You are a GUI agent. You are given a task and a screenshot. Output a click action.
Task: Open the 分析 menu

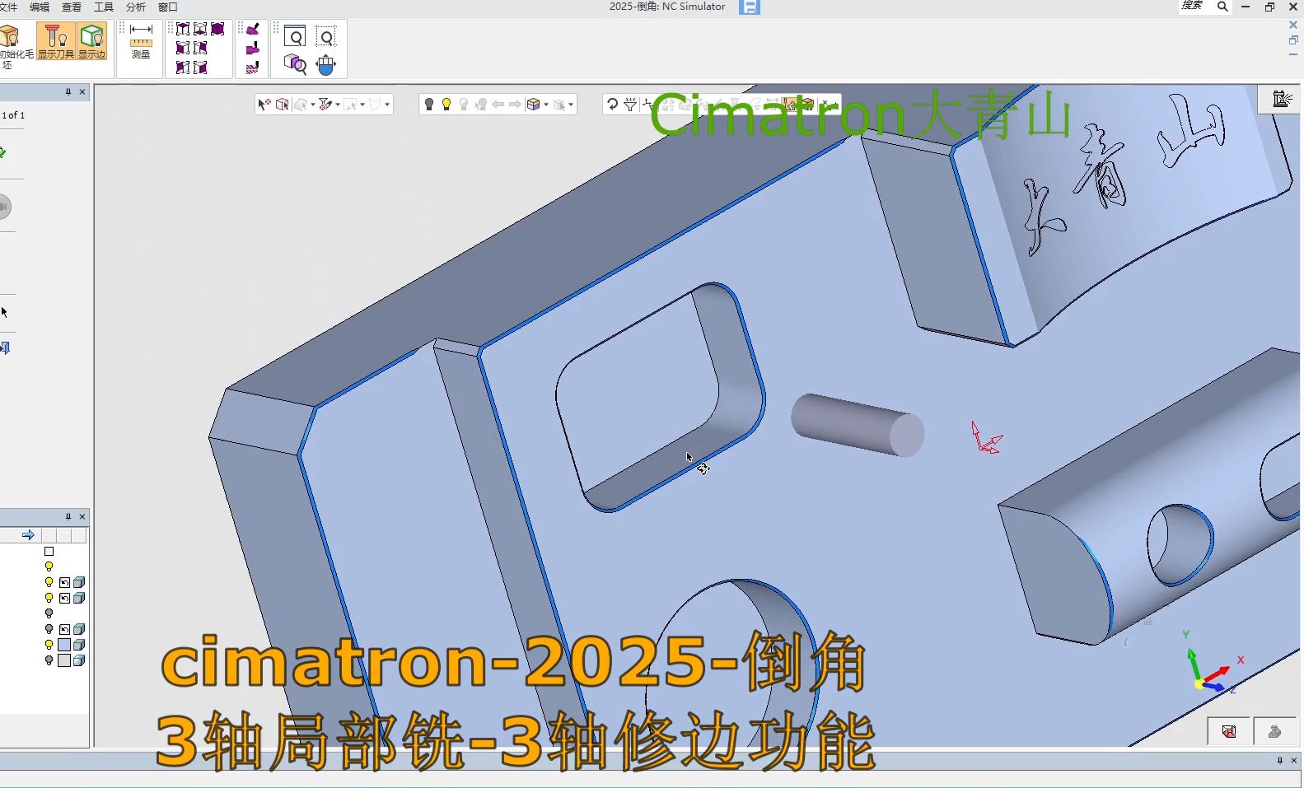135,7
